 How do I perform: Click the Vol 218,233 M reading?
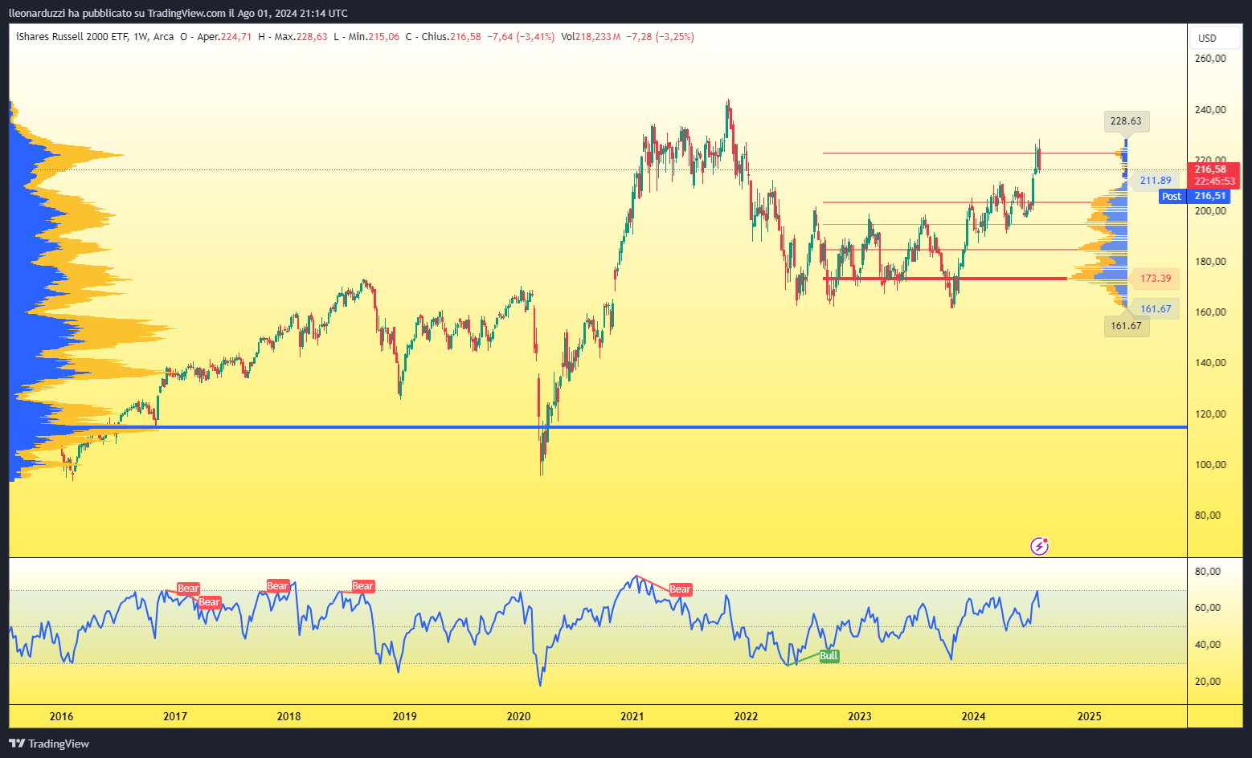(591, 37)
